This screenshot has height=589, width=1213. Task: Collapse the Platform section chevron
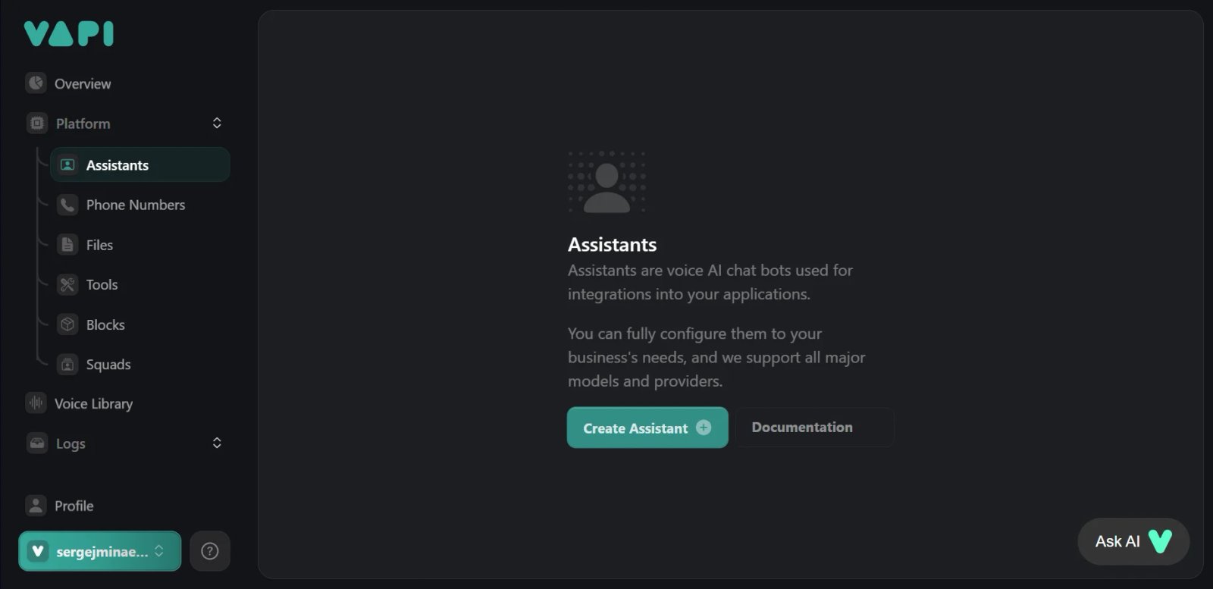217,123
